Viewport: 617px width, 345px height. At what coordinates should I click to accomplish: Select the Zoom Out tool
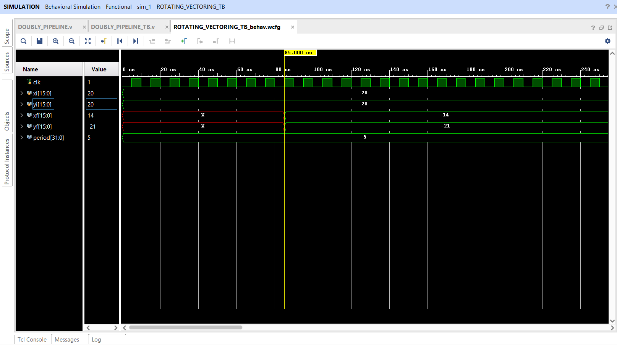point(71,41)
